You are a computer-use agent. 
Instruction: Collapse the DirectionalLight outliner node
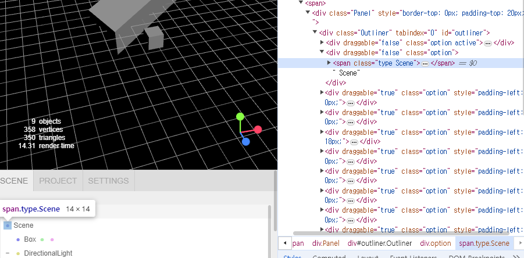point(8,253)
